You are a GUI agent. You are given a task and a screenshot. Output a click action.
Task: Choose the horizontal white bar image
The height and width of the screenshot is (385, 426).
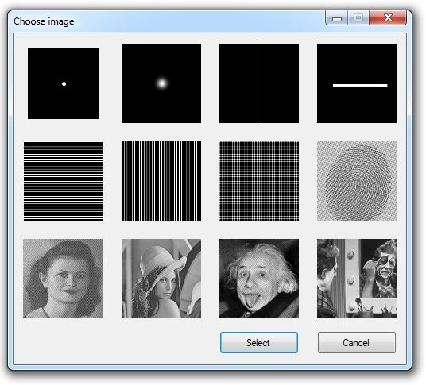[x=357, y=83]
